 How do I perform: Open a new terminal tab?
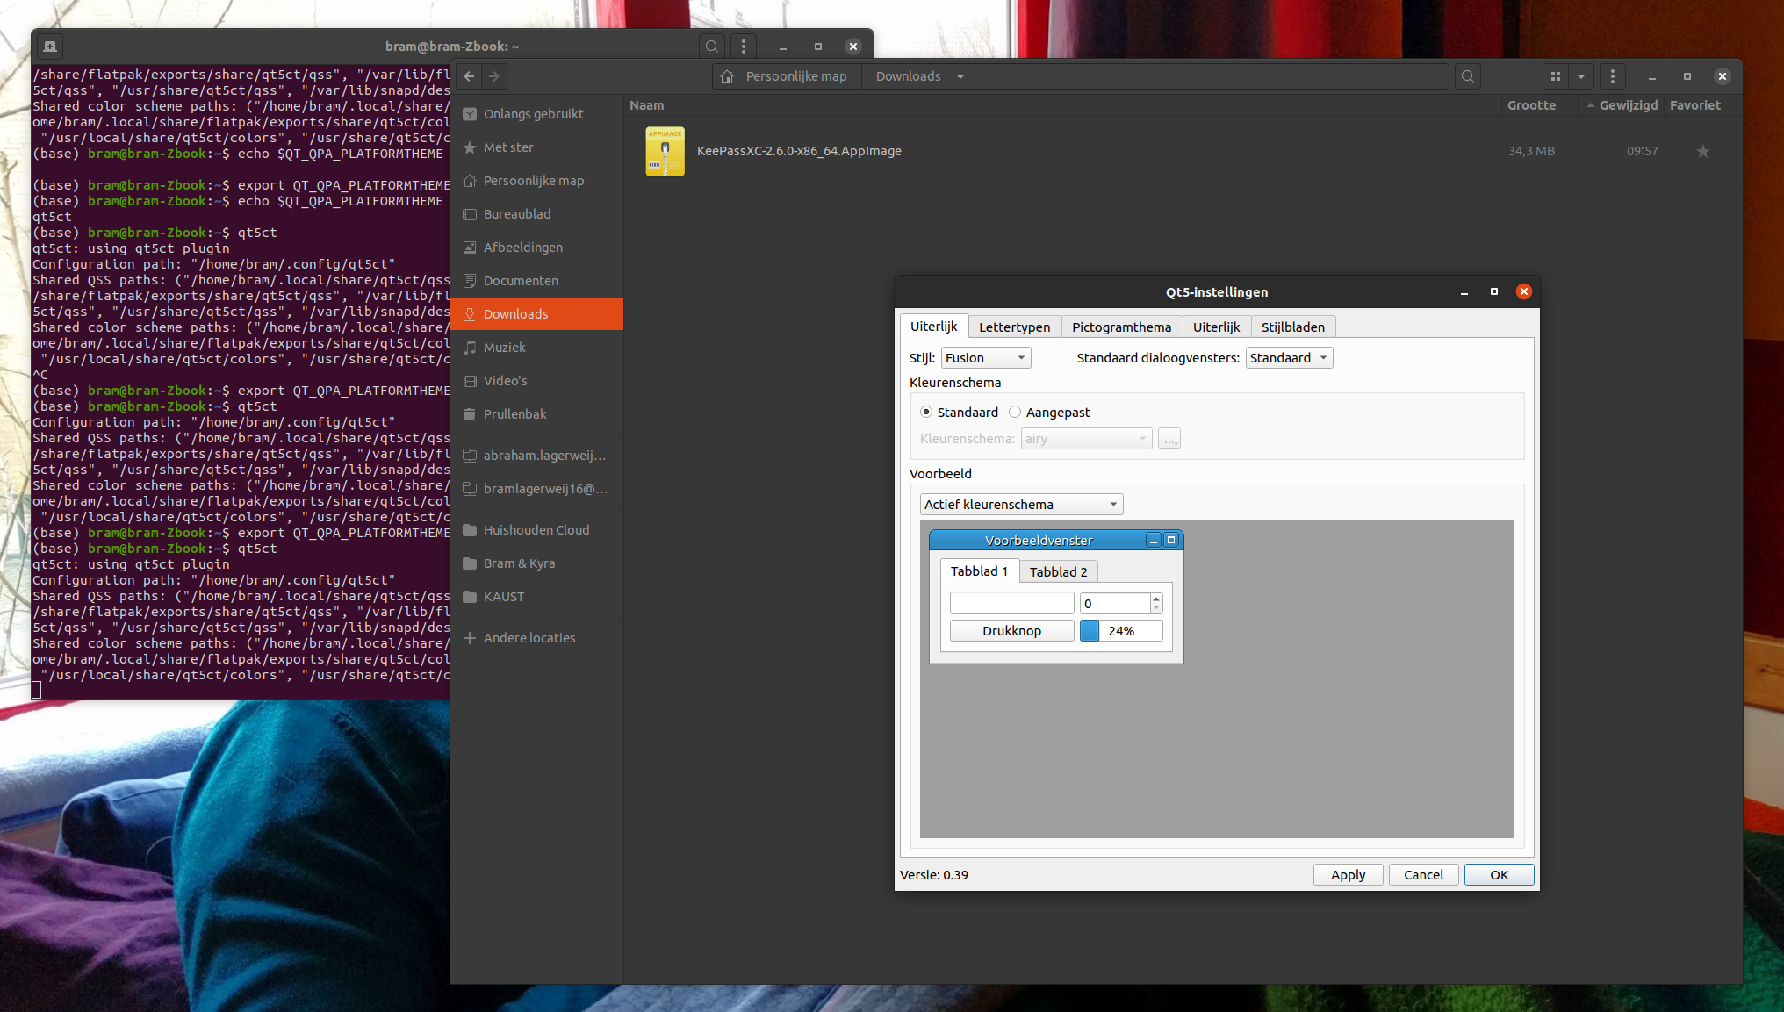pyautogui.click(x=49, y=46)
